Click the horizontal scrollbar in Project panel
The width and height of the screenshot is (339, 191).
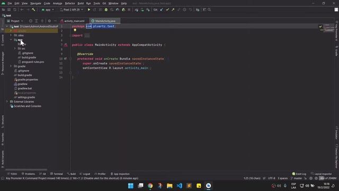point(26,170)
